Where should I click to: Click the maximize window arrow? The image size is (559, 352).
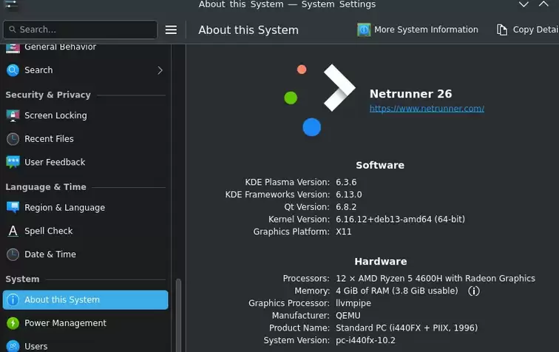coord(543,4)
